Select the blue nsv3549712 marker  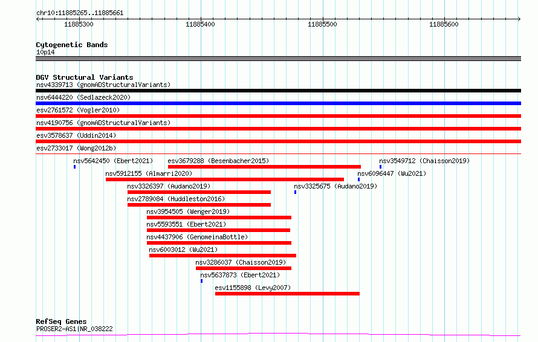pyautogui.click(x=380, y=167)
